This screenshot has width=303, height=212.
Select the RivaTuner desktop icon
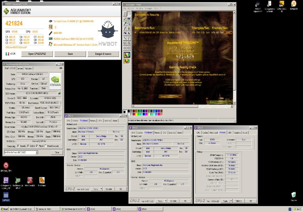pos(42,182)
